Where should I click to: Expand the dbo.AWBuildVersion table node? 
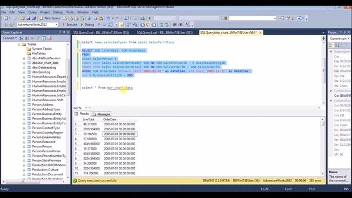(24, 58)
